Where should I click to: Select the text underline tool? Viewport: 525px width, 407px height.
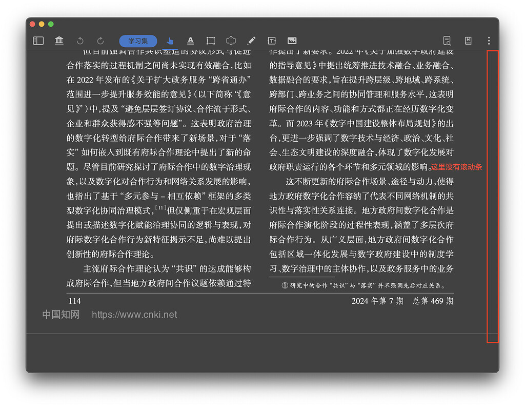[x=190, y=41]
